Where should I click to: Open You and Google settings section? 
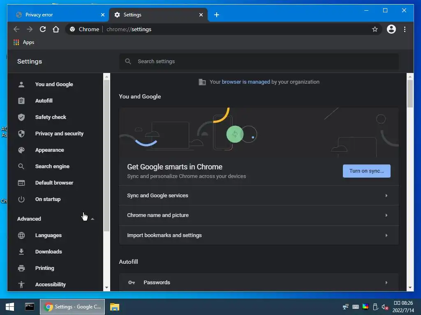pyautogui.click(x=54, y=84)
